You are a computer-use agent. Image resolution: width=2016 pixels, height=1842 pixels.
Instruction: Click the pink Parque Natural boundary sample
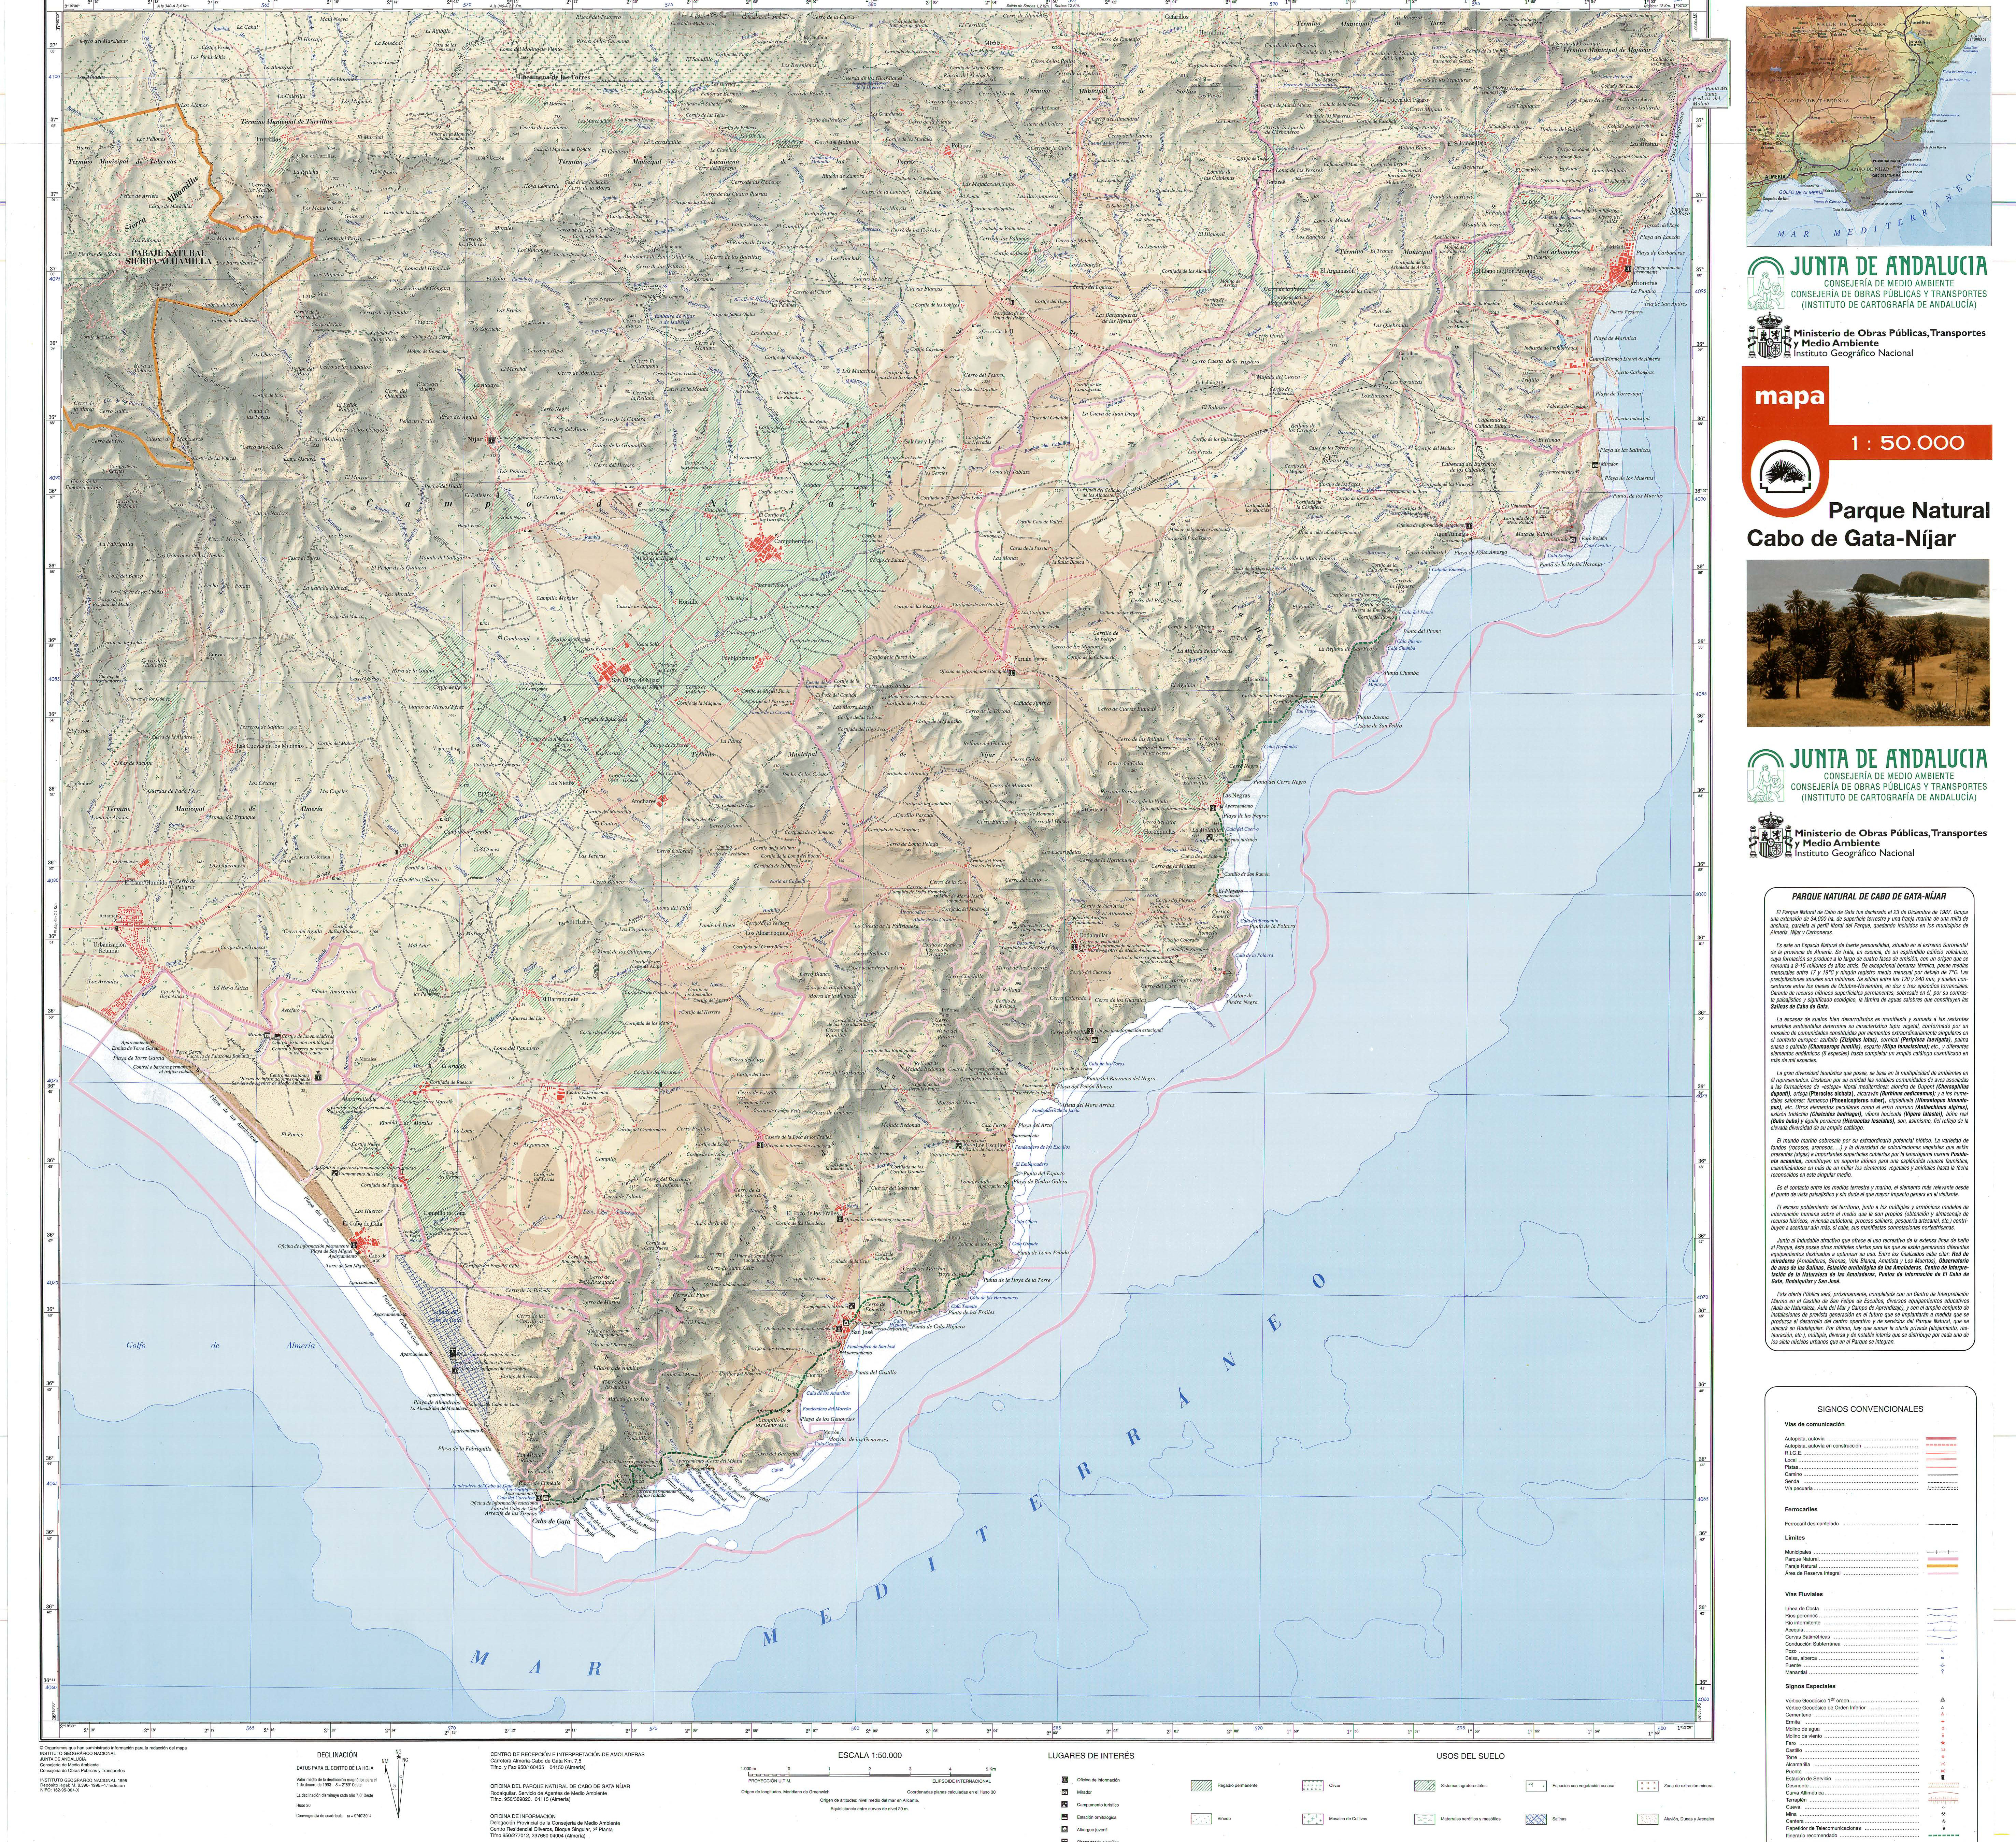(1943, 1559)
